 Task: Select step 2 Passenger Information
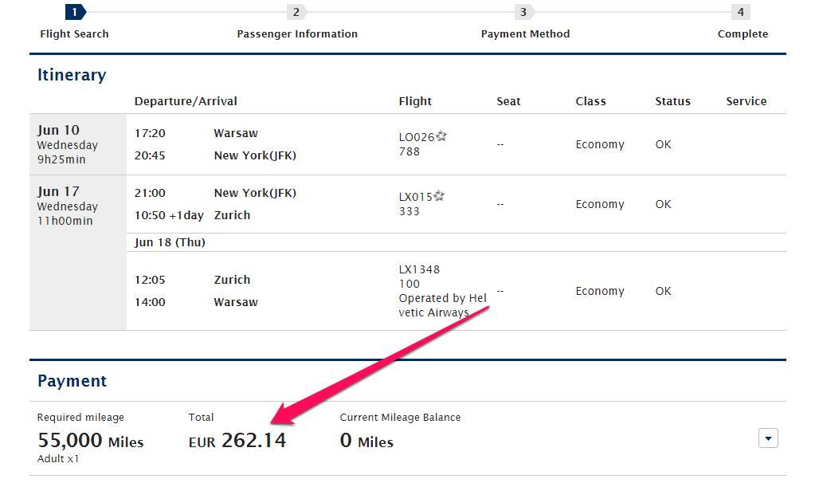pos(297,34)
